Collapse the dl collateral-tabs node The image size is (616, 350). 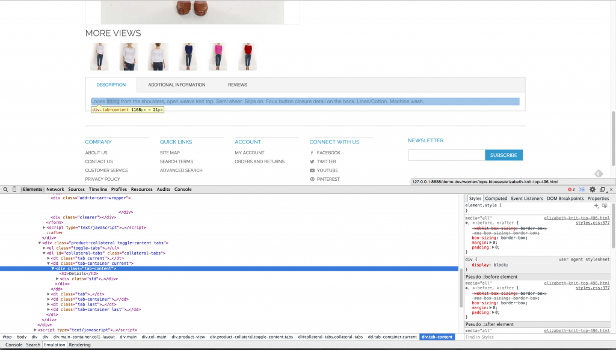(44, 253)
